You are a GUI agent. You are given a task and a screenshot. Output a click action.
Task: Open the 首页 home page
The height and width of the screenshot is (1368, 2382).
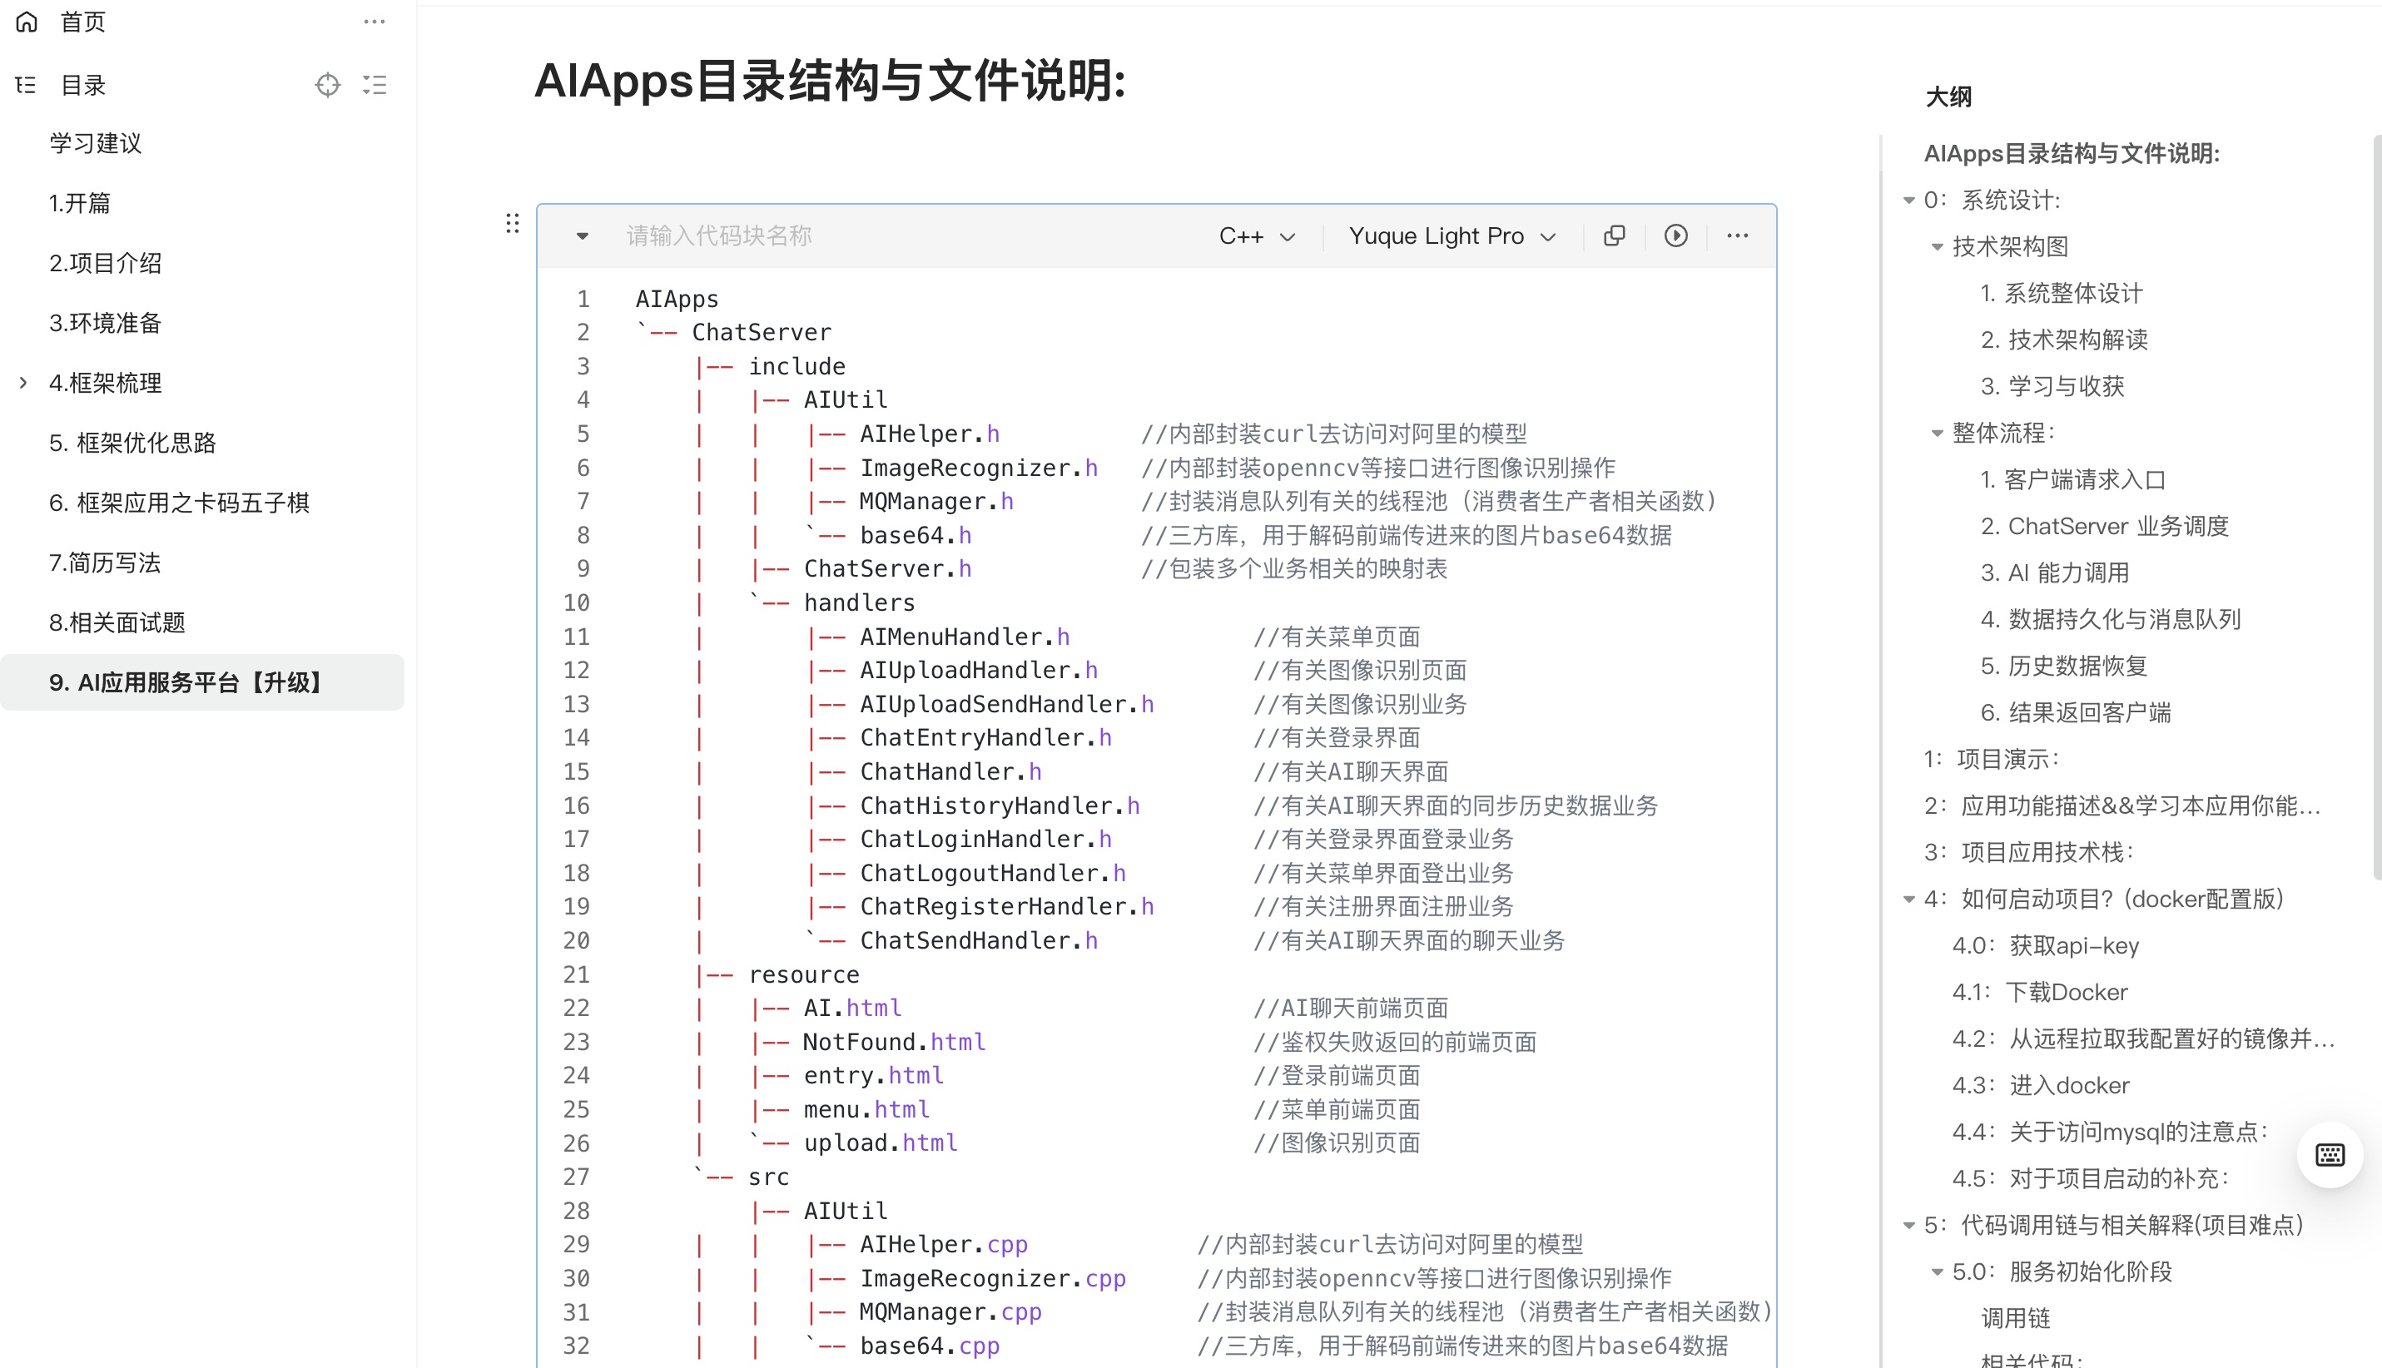[82, 22]
